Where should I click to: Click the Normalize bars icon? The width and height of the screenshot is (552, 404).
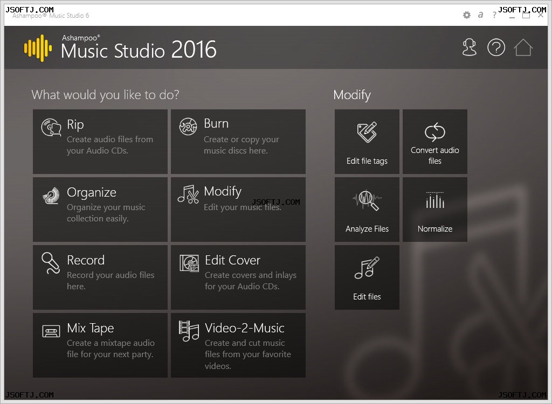coord(435,200)
